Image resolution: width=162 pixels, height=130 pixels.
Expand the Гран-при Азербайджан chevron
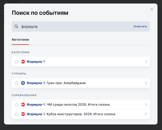(x=146, y=83)
